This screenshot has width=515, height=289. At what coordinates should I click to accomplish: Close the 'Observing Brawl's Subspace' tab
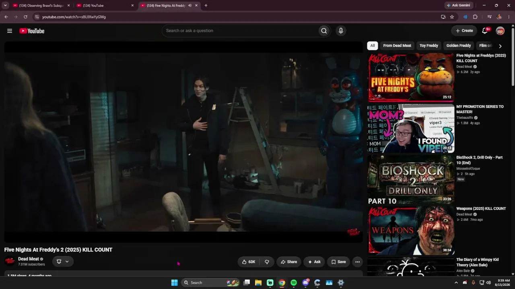point(69,6)
